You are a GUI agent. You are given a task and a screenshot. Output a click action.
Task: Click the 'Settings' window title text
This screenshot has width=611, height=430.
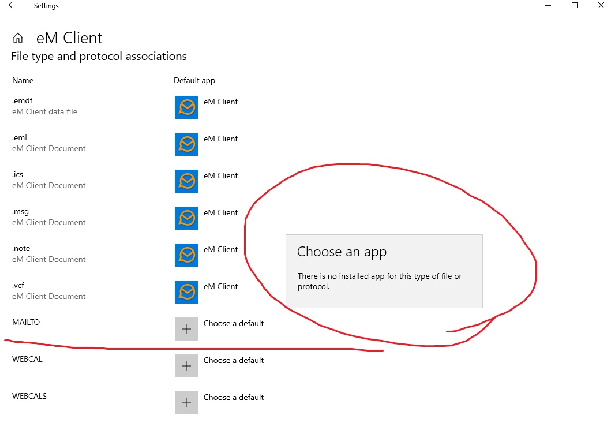point(46,6)
